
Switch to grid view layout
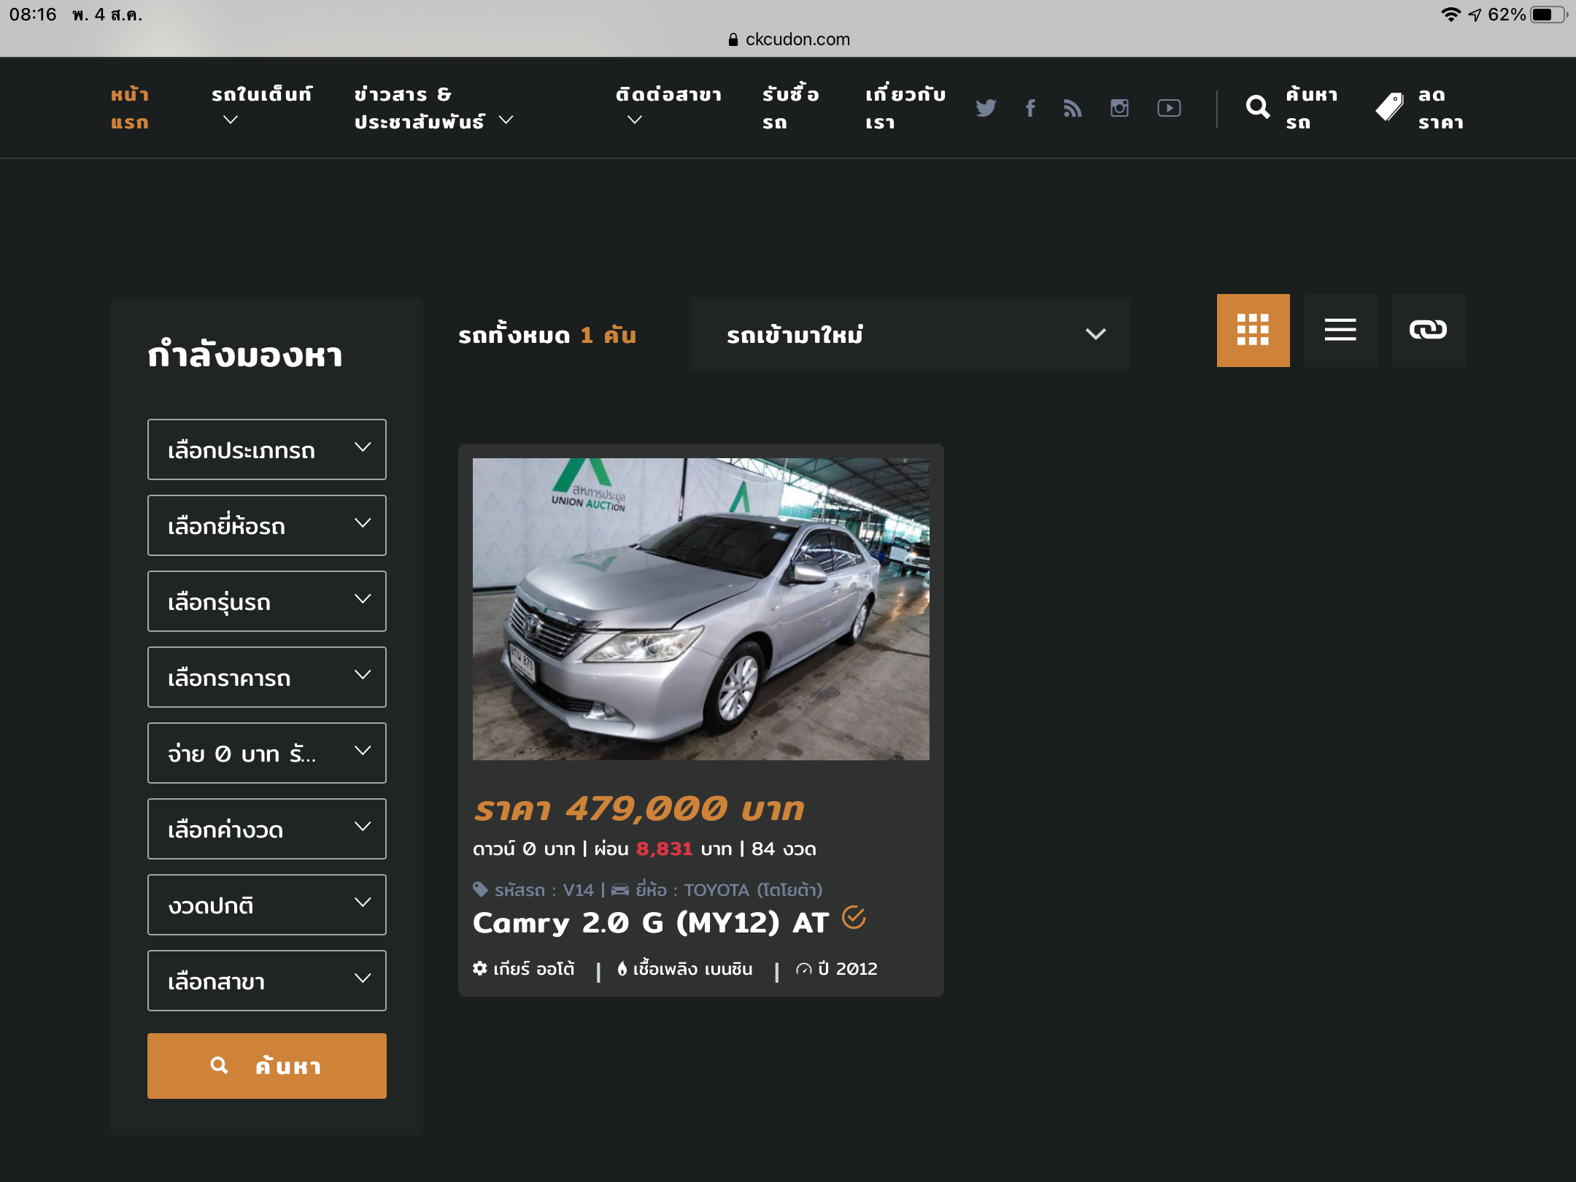(x=1253, y=330)
